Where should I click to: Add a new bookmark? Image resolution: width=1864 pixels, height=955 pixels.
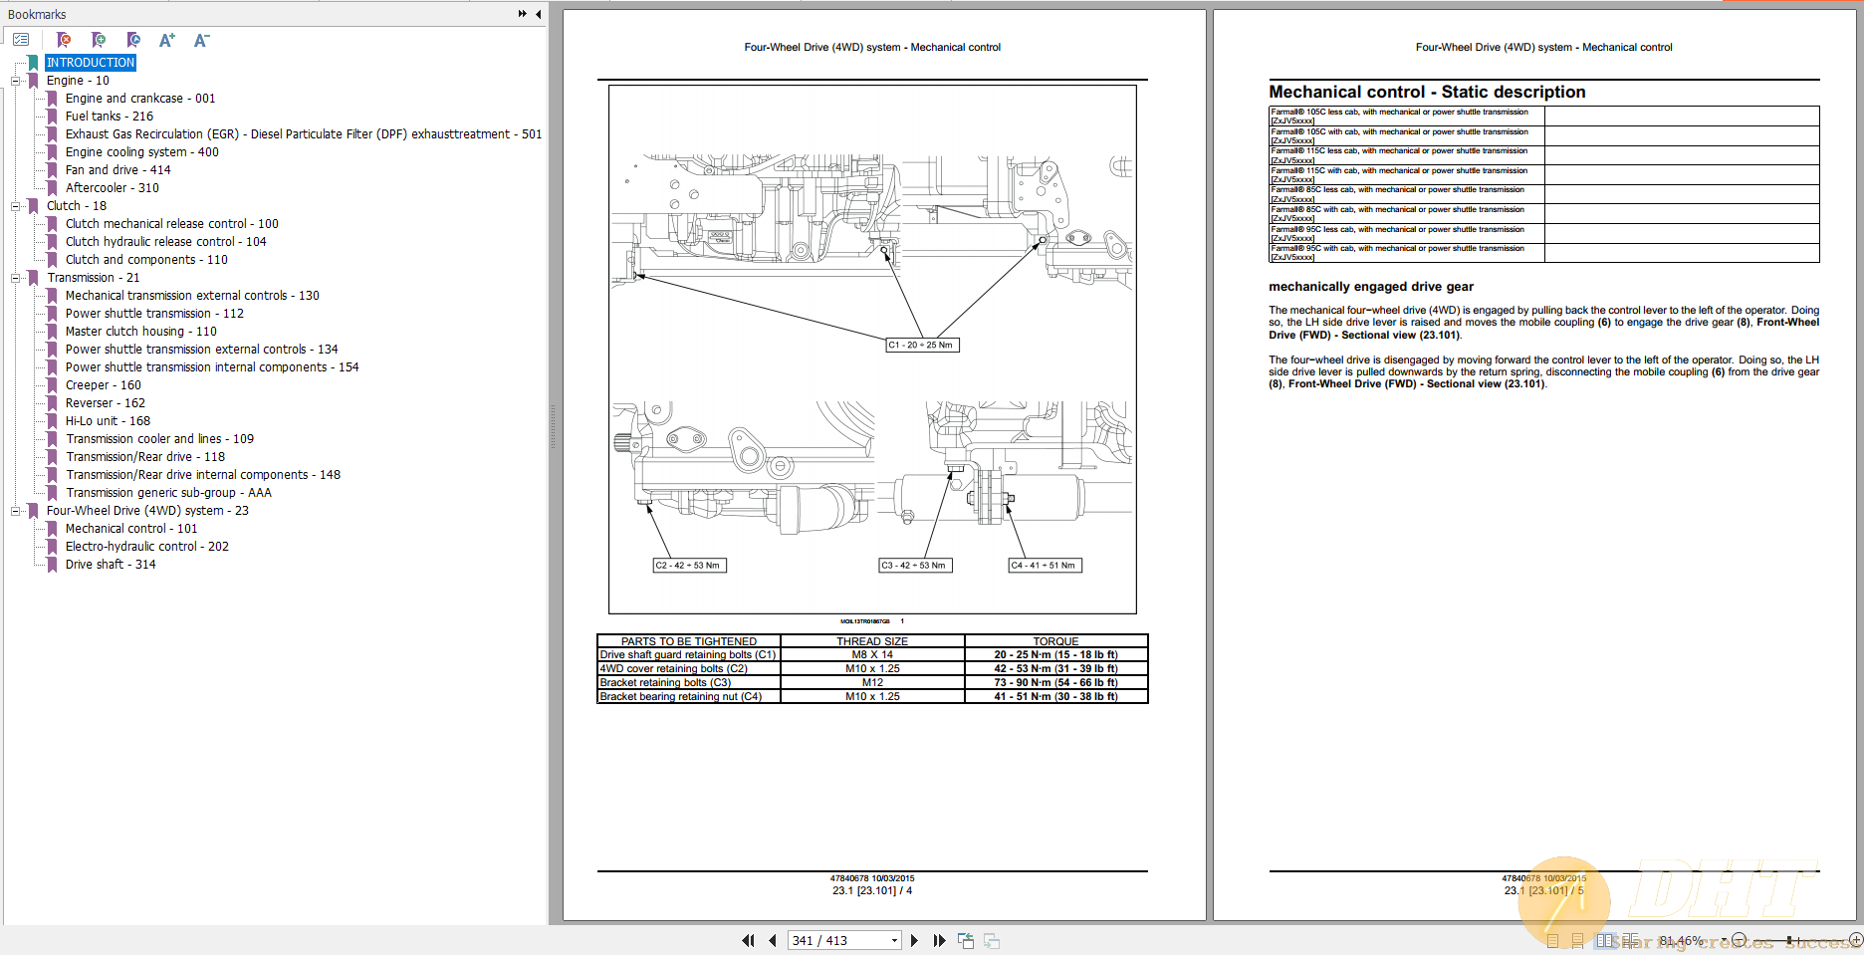tap(98, 40)
